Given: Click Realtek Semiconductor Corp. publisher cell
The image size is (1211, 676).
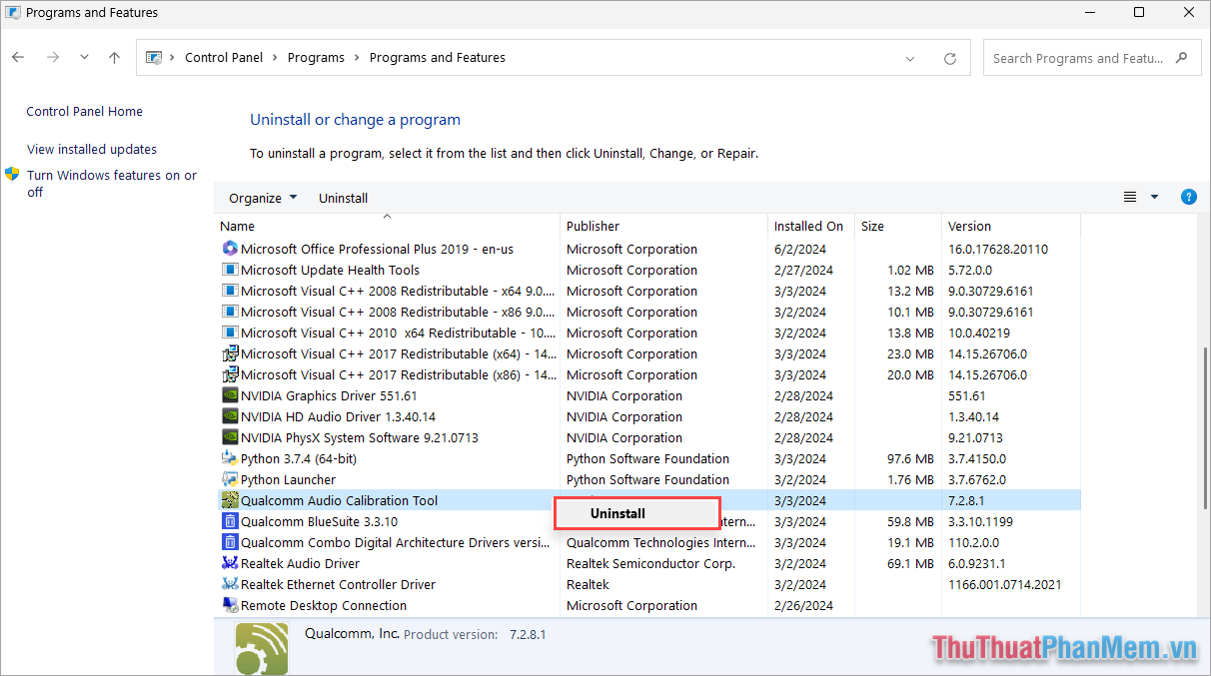Looking at the screenshot, I should point(650,563).
